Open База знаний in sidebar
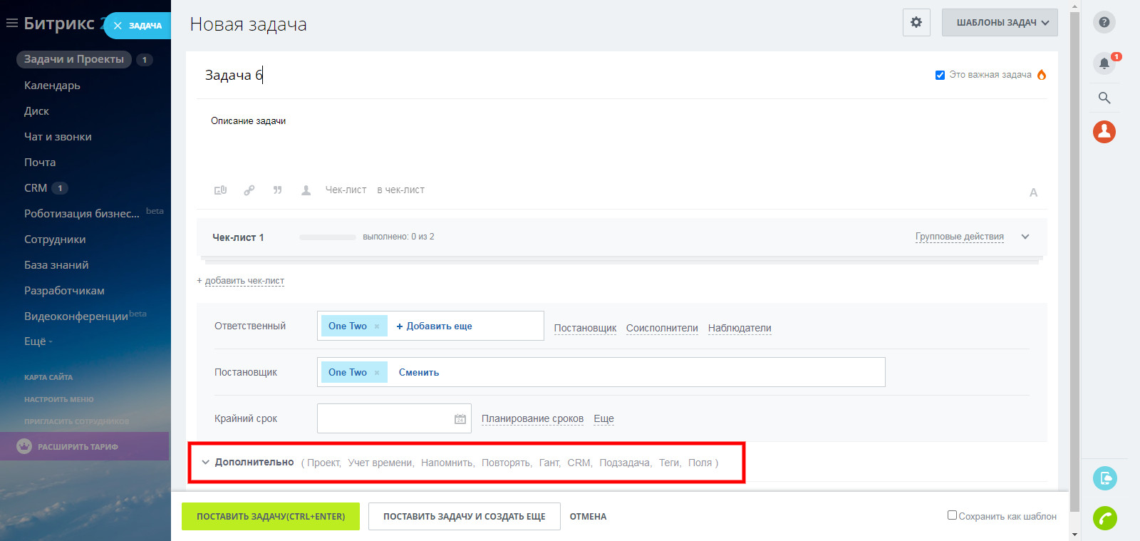1140x541 pixels. tap(56, 265)
